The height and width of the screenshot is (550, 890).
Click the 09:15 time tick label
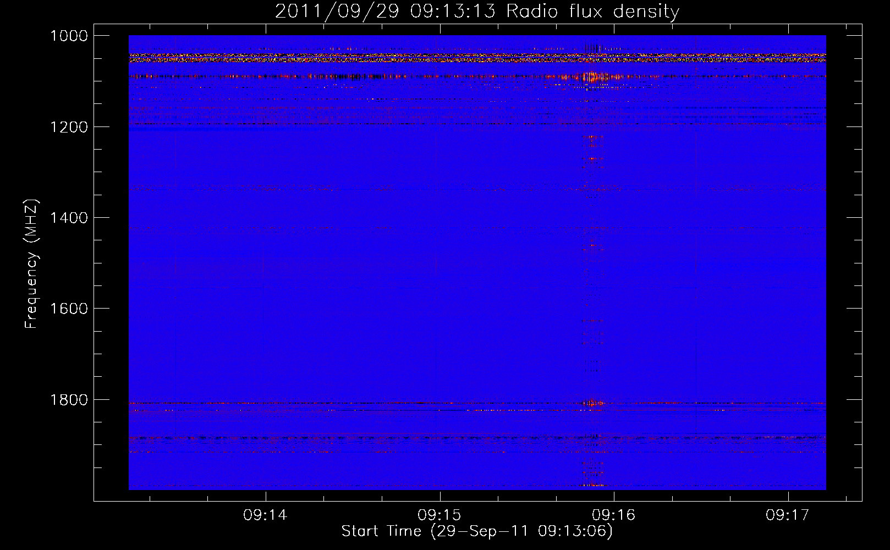point(439,515)
